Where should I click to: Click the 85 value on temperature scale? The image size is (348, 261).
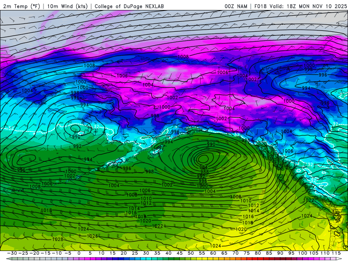pyautogui.click(x=269, y=253)
